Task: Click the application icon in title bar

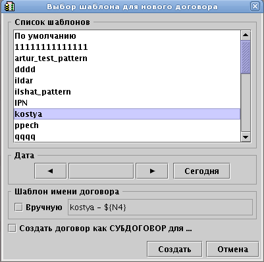Action: (x=9, y=7)
